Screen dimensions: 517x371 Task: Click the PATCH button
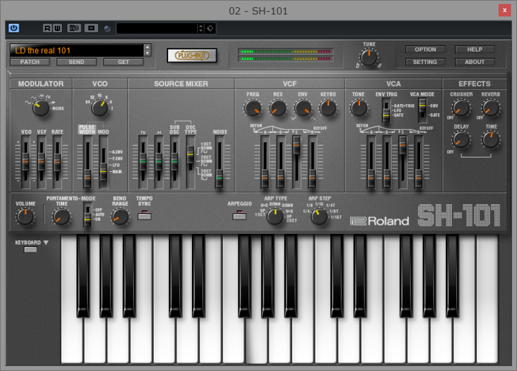click(30, 62)
